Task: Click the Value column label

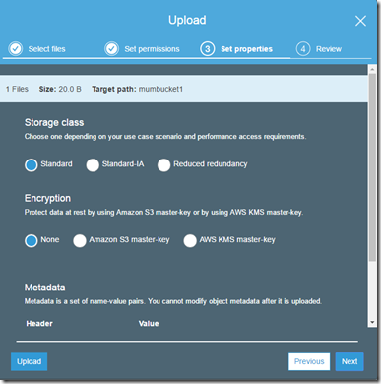Action: 149,324
